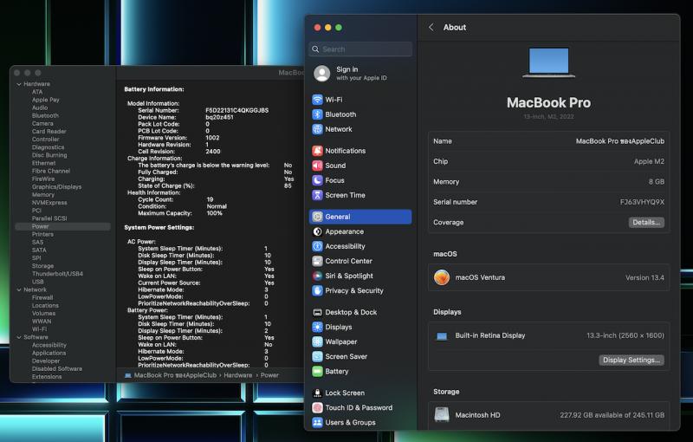The image size is (693, 442).
Task: Select Apple Pay in Hardware tree
Action: [x=46, y=100]
